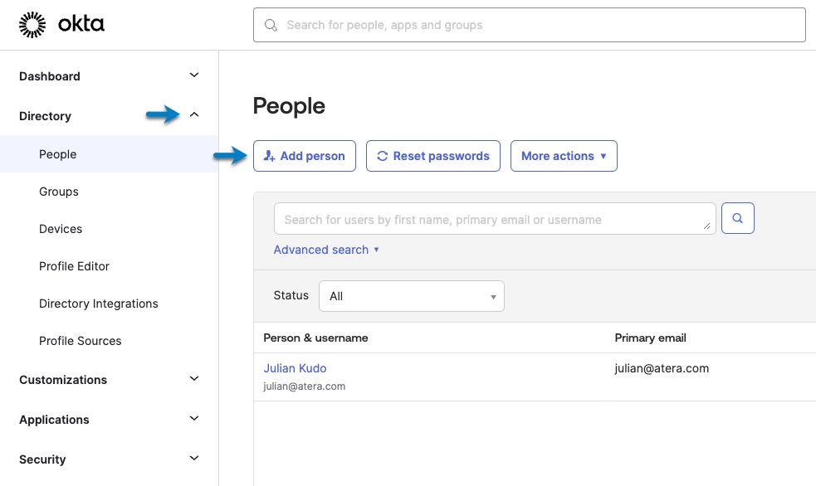
Task: Open the Devices menu item
Action: pyautogui.click(x=61, y=229)
